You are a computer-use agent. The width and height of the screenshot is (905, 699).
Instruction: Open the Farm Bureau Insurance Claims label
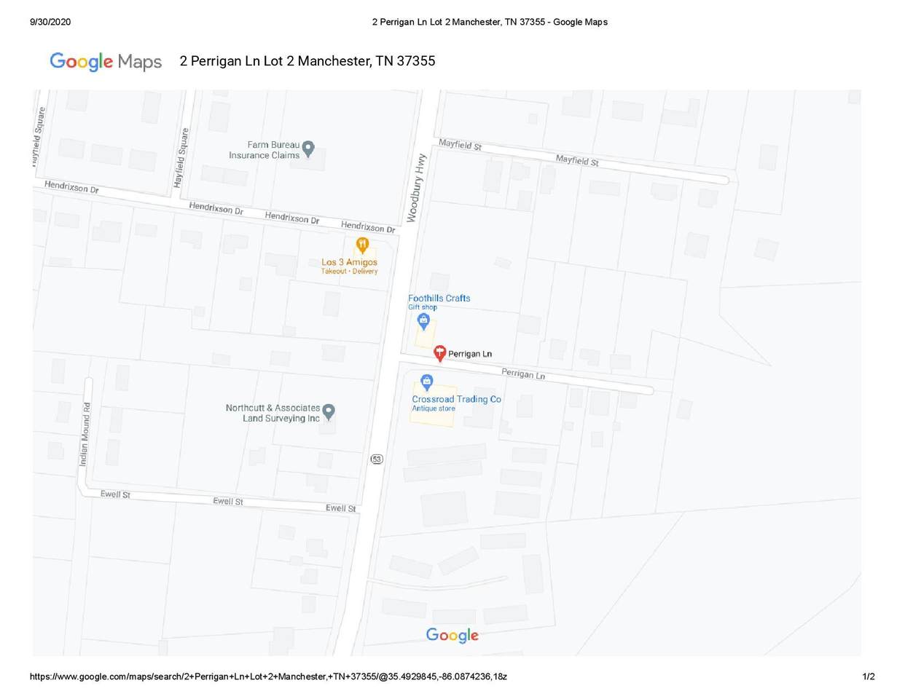coord(265,150)
